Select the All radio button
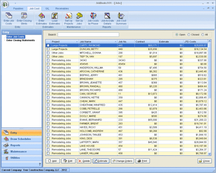 tap(203, 35)
